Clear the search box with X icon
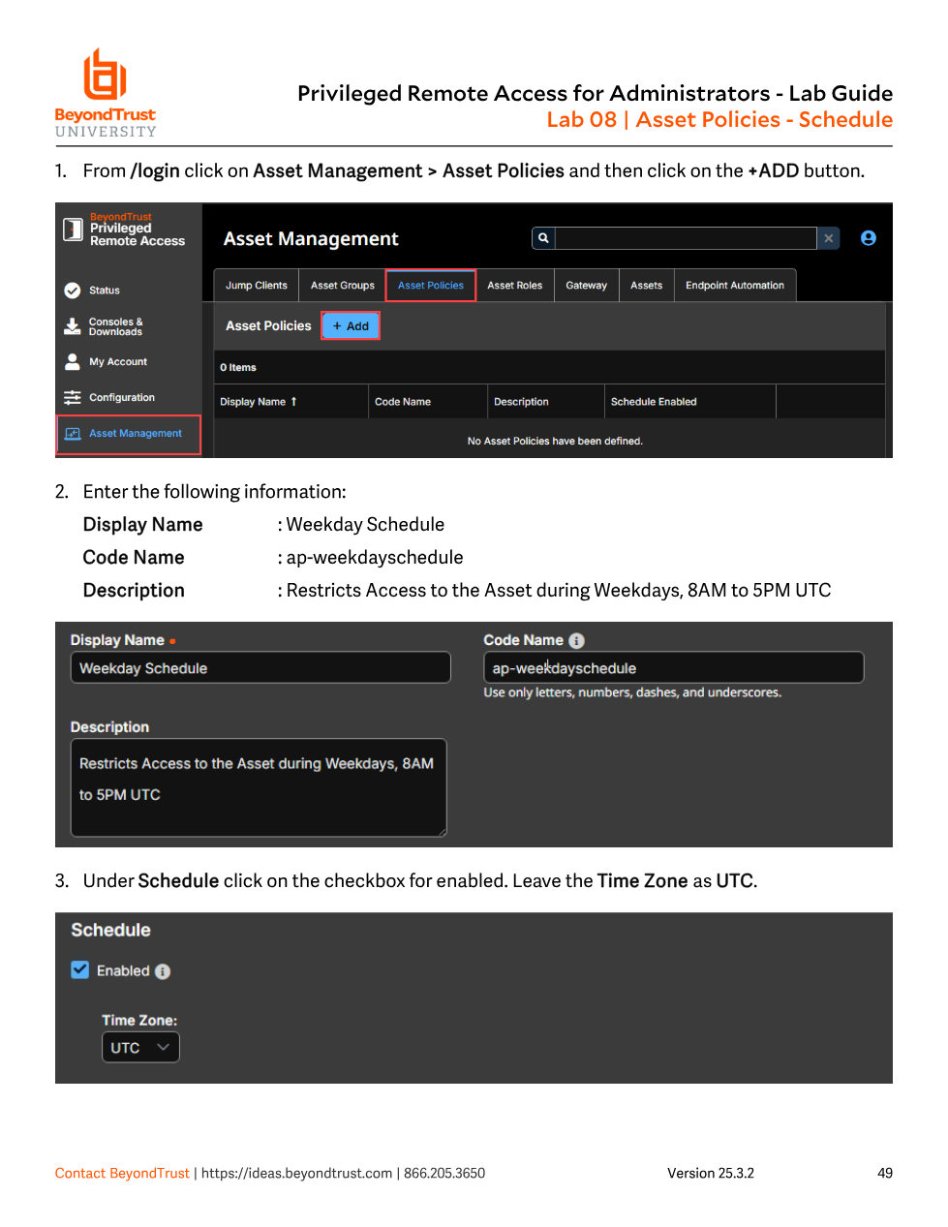 pos(829,238)
